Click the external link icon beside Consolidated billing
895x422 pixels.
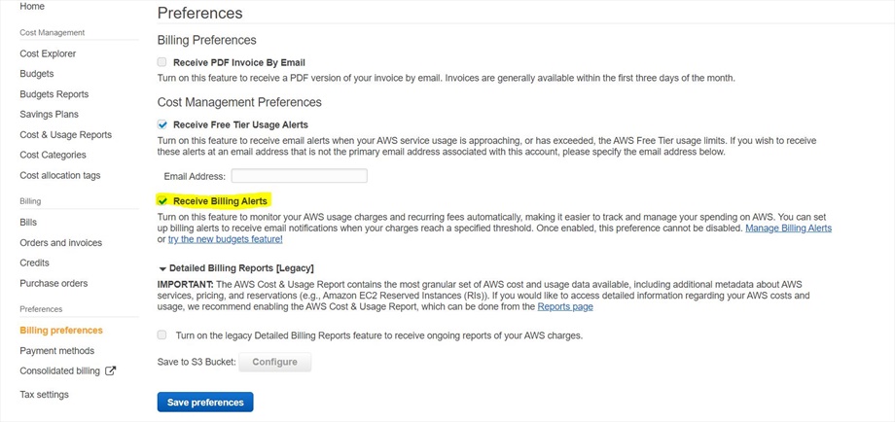click(110, 370)
